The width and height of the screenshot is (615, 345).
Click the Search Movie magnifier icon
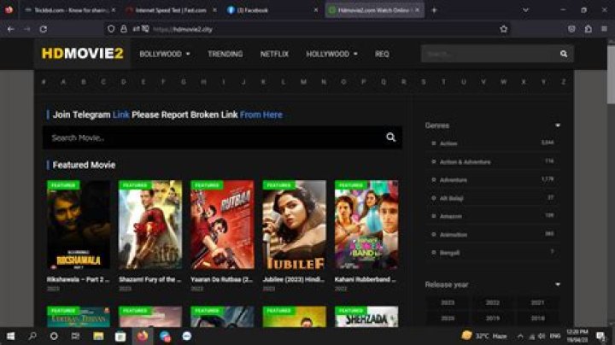coord(390,137)
